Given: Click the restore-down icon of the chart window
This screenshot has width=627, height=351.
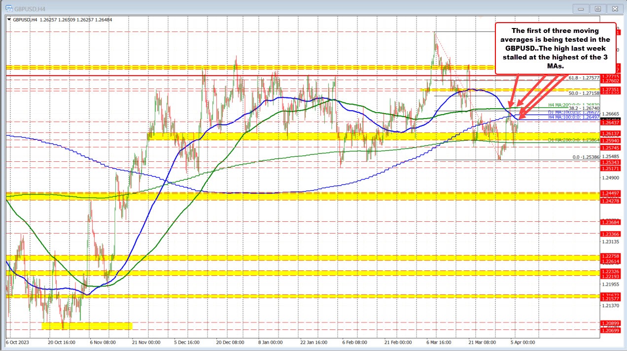Looking at the screenshot, I should pos(597,8).
